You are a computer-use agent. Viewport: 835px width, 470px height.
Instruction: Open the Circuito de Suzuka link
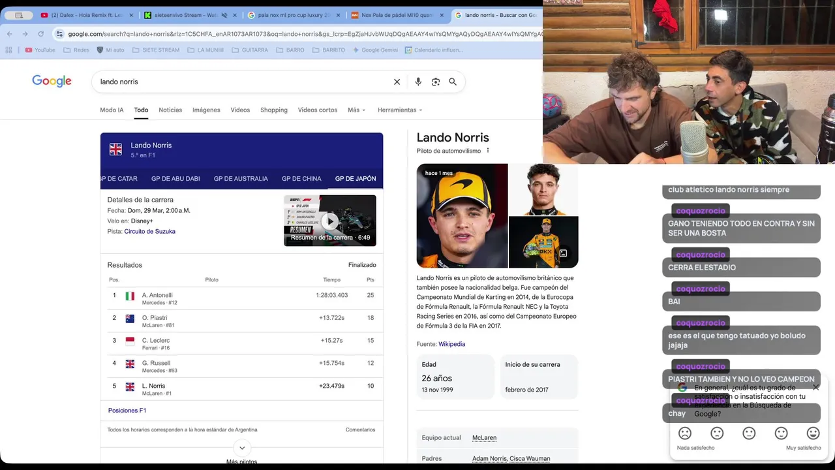click(149, 231)
